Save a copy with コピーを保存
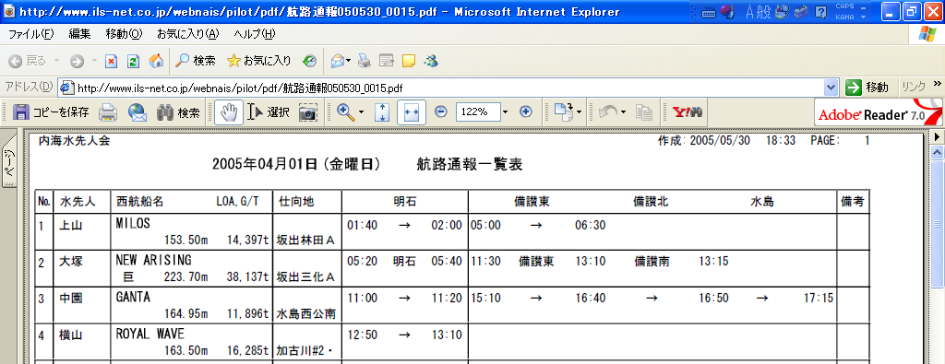 tap(51, 112)
